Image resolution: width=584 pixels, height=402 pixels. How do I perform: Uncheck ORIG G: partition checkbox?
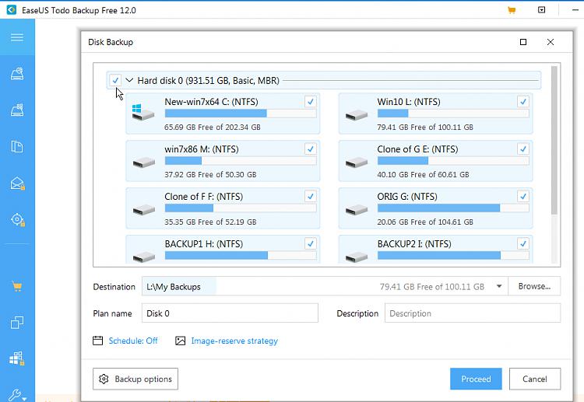click(523, 196)
